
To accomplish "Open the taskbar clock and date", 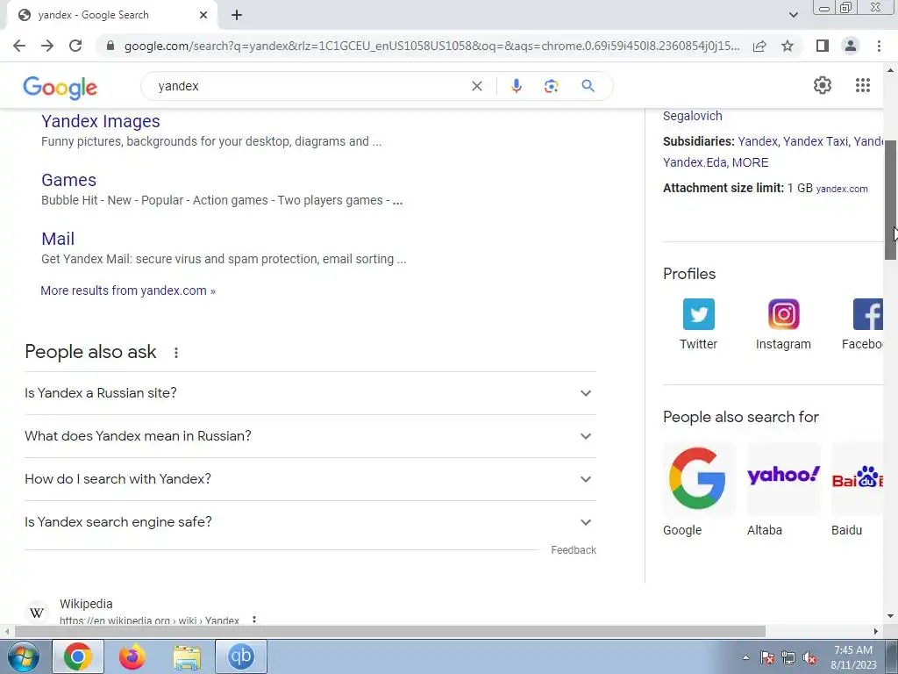I will pyautogui.click(x=853, y=657).
